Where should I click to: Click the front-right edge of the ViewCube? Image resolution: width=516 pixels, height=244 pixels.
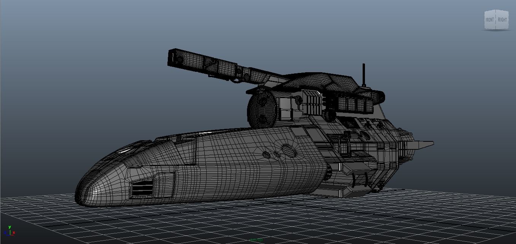click(x=495, y=20)
